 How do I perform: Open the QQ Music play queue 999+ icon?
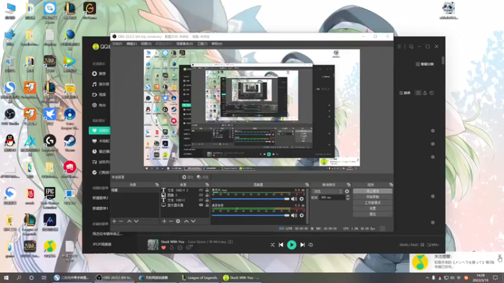tap(433, 245)
